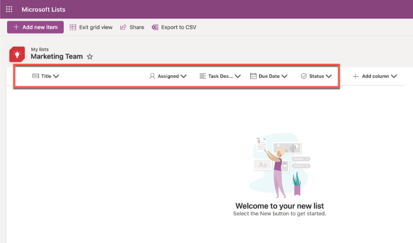This screenshot has height=243, width=413.
Task: Select the Due Date column header
Action: click(269, 76)
